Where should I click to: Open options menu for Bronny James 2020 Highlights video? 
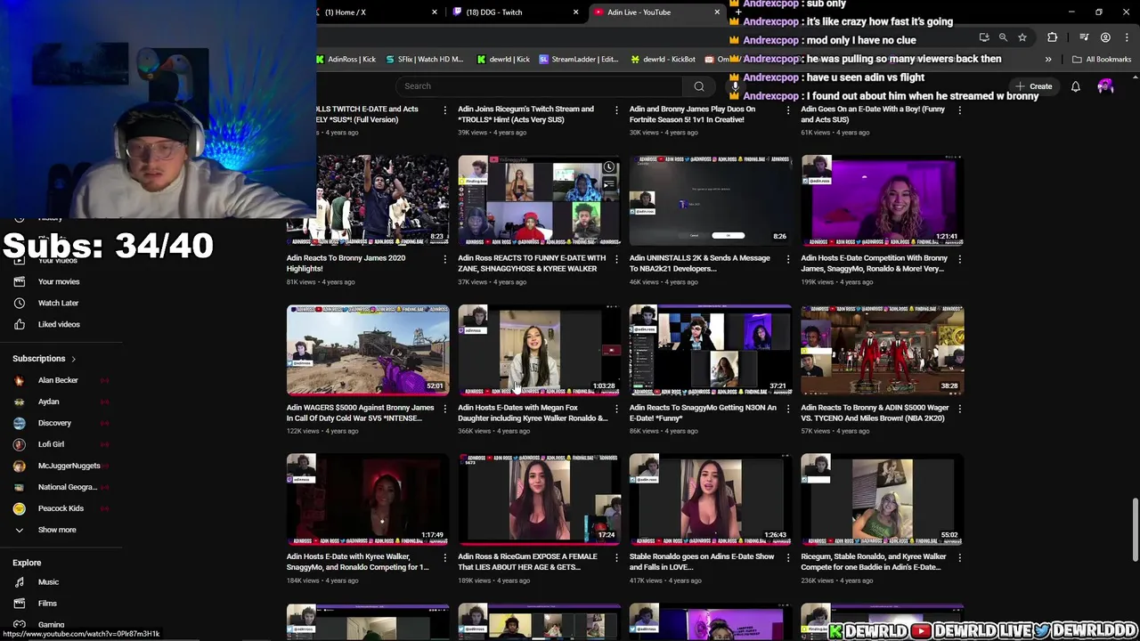click(444, 259)
